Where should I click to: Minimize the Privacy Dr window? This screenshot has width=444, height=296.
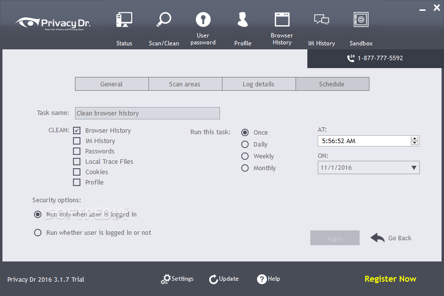tap(422, 10)
